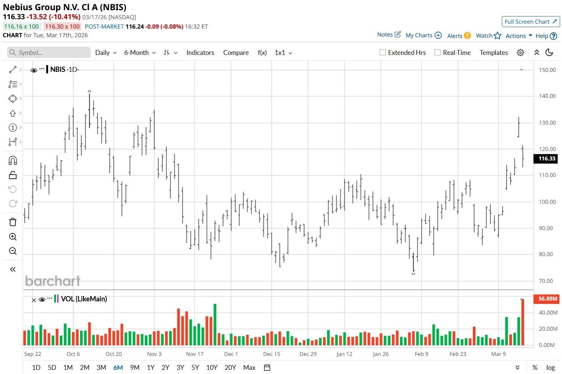Switch range to 3M
The height and width of the screenshot is (374, 562).
[x=101, y=368]
